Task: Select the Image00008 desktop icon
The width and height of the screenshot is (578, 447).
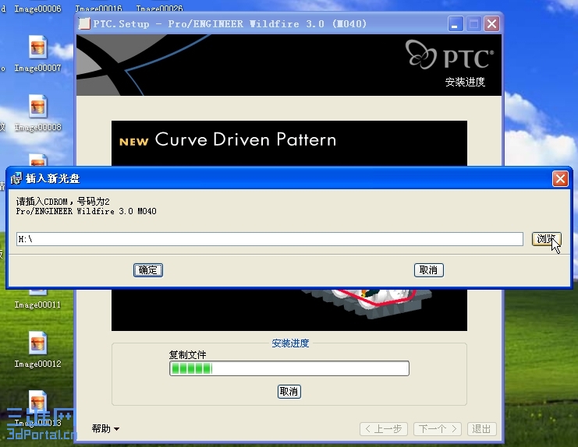Action: click(x=37, y=113)
